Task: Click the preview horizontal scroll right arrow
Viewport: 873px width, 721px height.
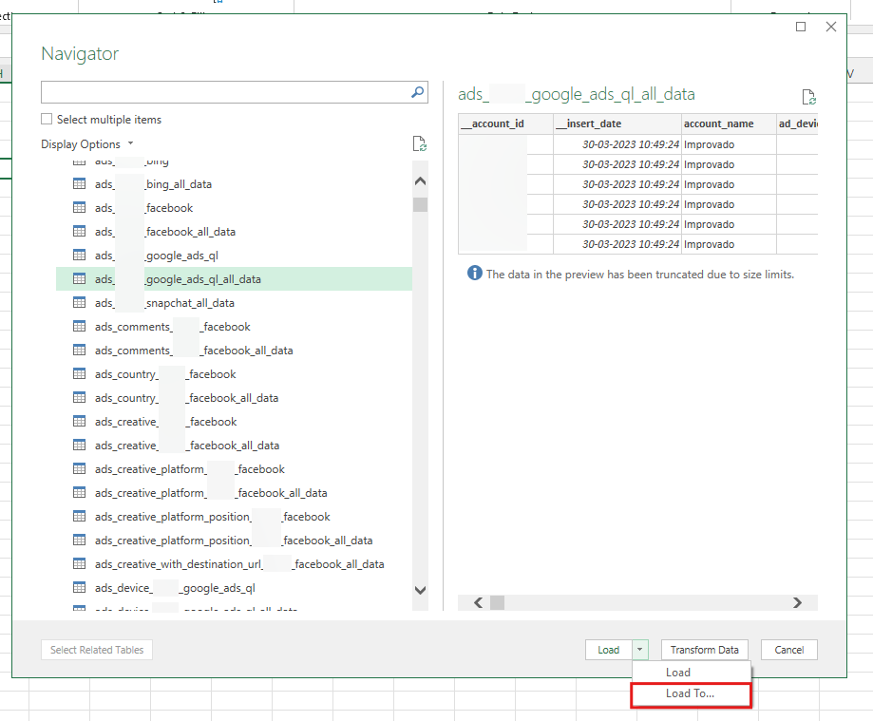Action: [x=797, y=602]
